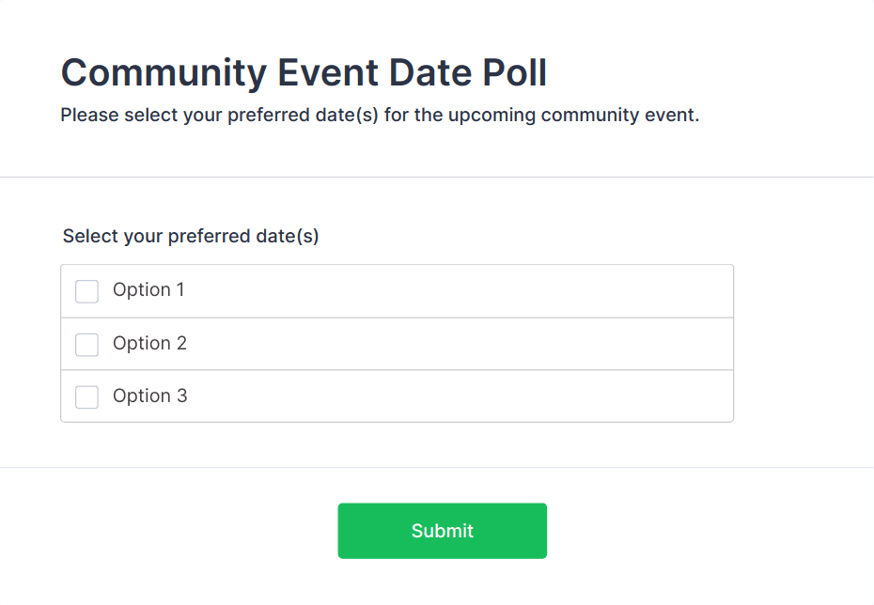874x605 pixels.
Task: Click the word "Poll" in the heading
Action: [x=512, y=72]
